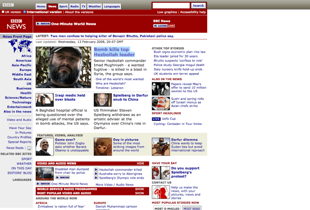Read Bush signs economic plan into law
Screen dimensions: 310x210
180,52
